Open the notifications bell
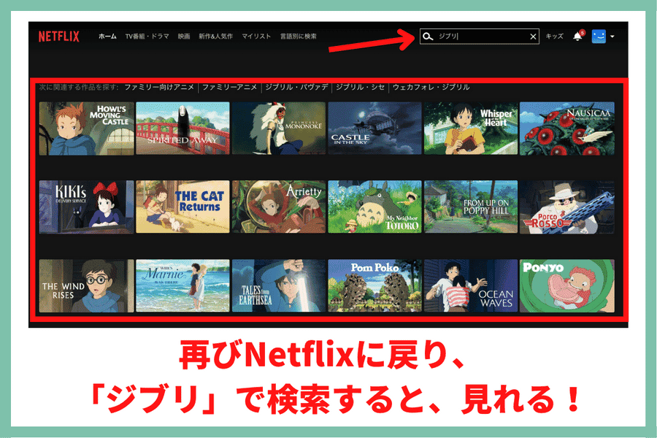Image resolution: width=657 pixels, height=438 pixels. pyautogui.click(x=578, y=36)
